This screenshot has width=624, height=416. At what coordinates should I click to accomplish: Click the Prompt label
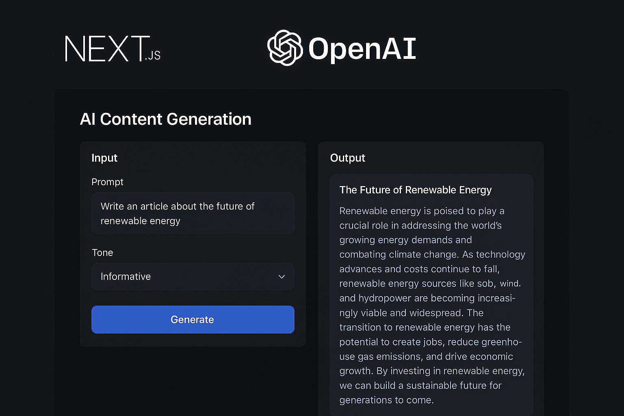pyautogui.click(x=107, y=182)
